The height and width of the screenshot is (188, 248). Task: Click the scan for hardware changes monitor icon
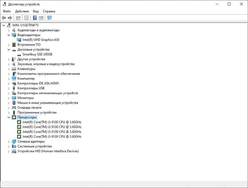(x=49, y=18)
